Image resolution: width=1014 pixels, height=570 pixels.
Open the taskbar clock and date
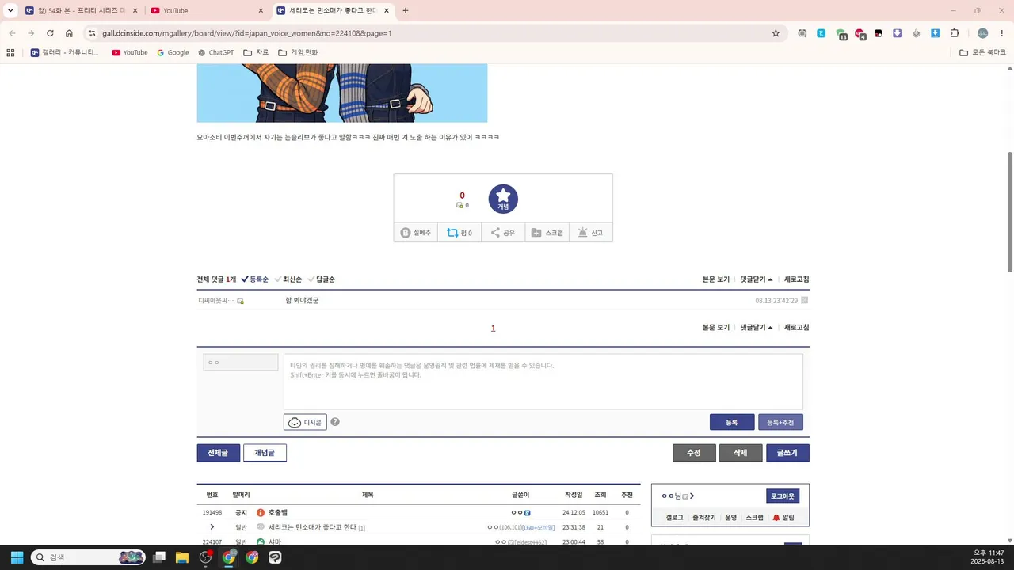[988, 557]
